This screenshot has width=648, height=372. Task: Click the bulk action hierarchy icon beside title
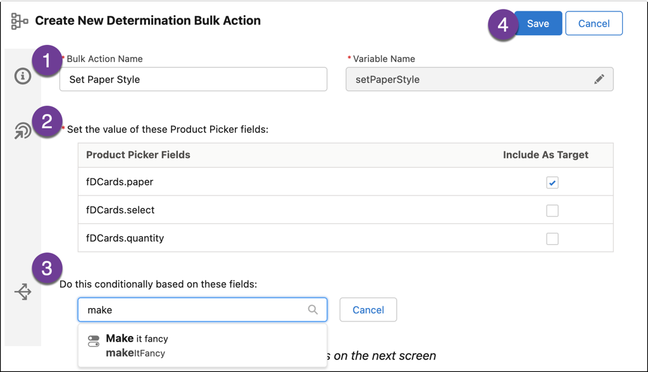[x=20, y=21]
